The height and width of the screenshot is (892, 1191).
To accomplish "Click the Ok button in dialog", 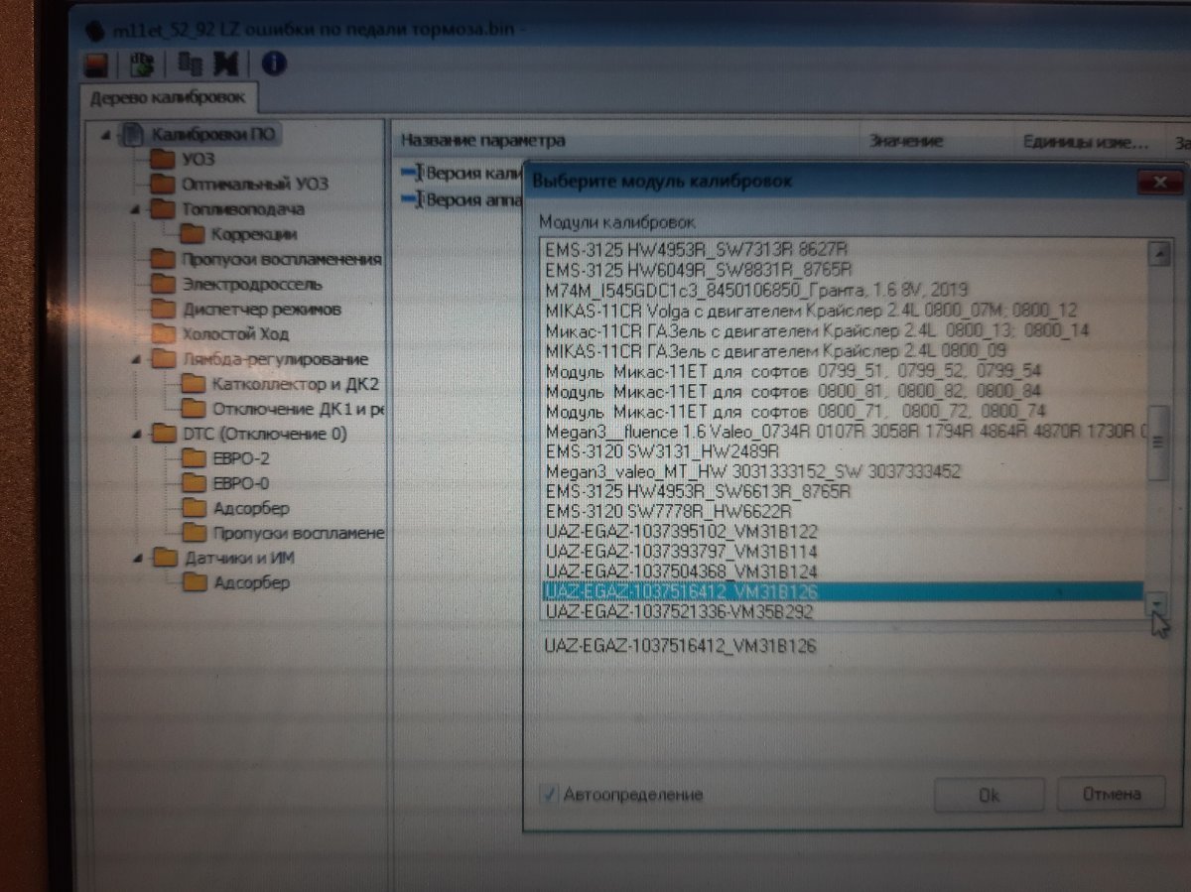I will (x=989, y=795).
